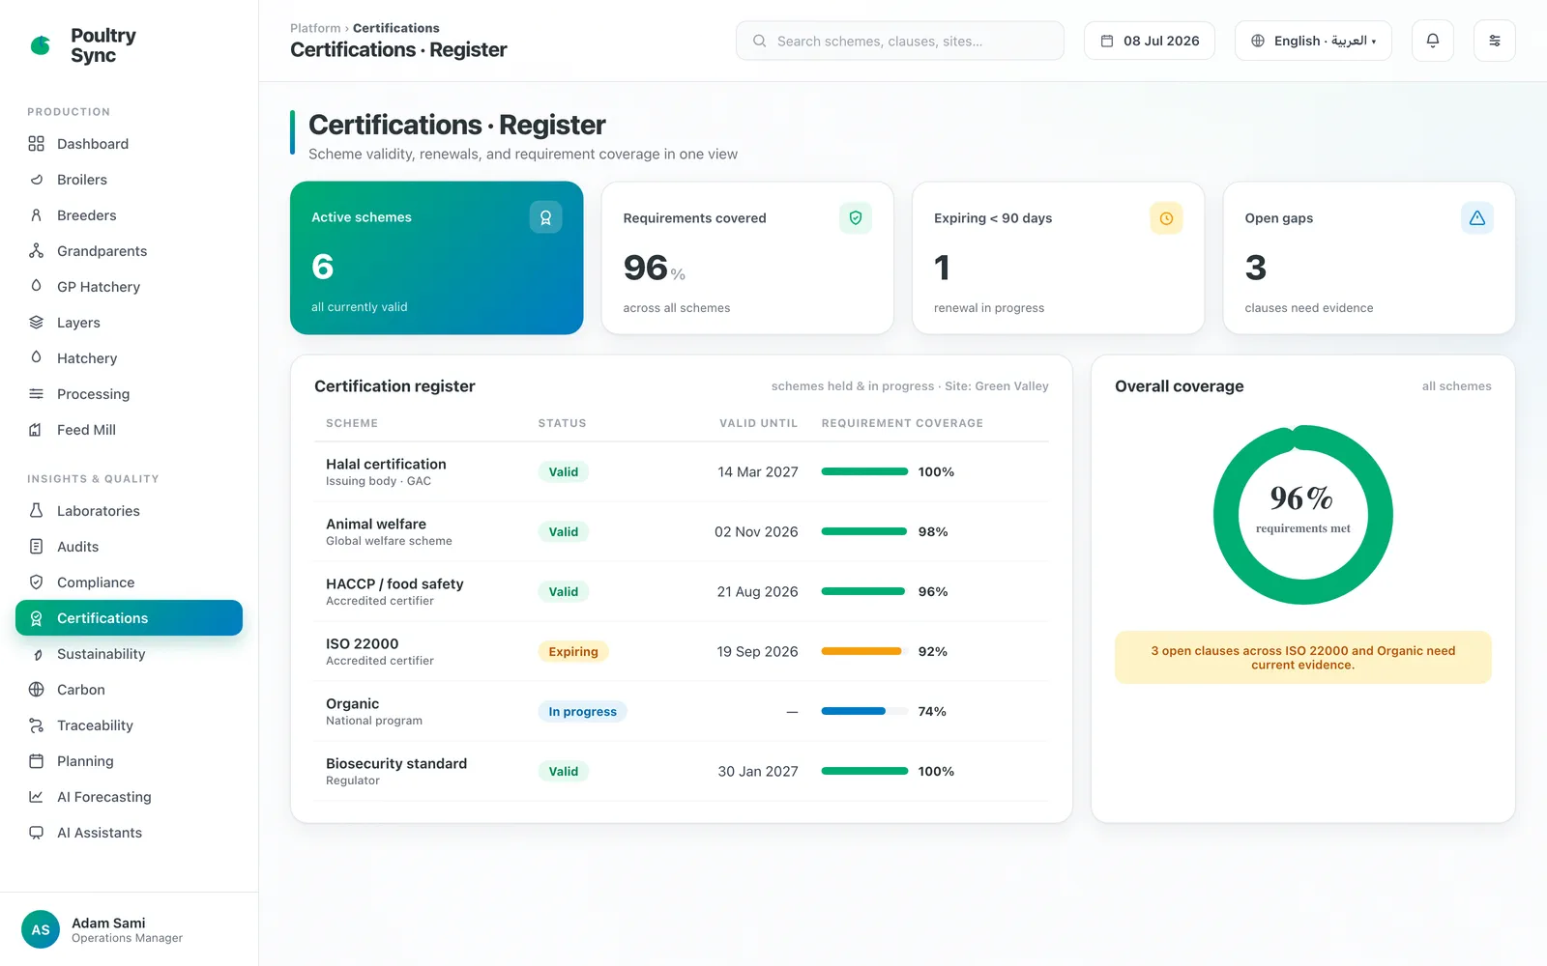Open the Dashboard menu item
This screenshot has width=1547, height=966.
coord(129,144)
